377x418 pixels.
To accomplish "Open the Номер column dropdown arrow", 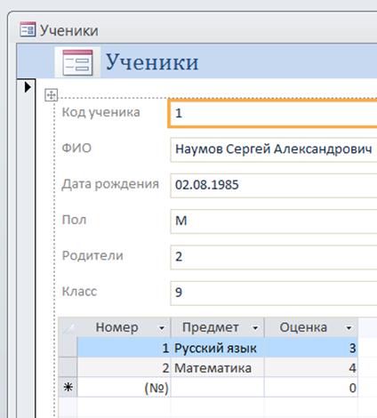I will pyautogui.click(x=162, y=328).
